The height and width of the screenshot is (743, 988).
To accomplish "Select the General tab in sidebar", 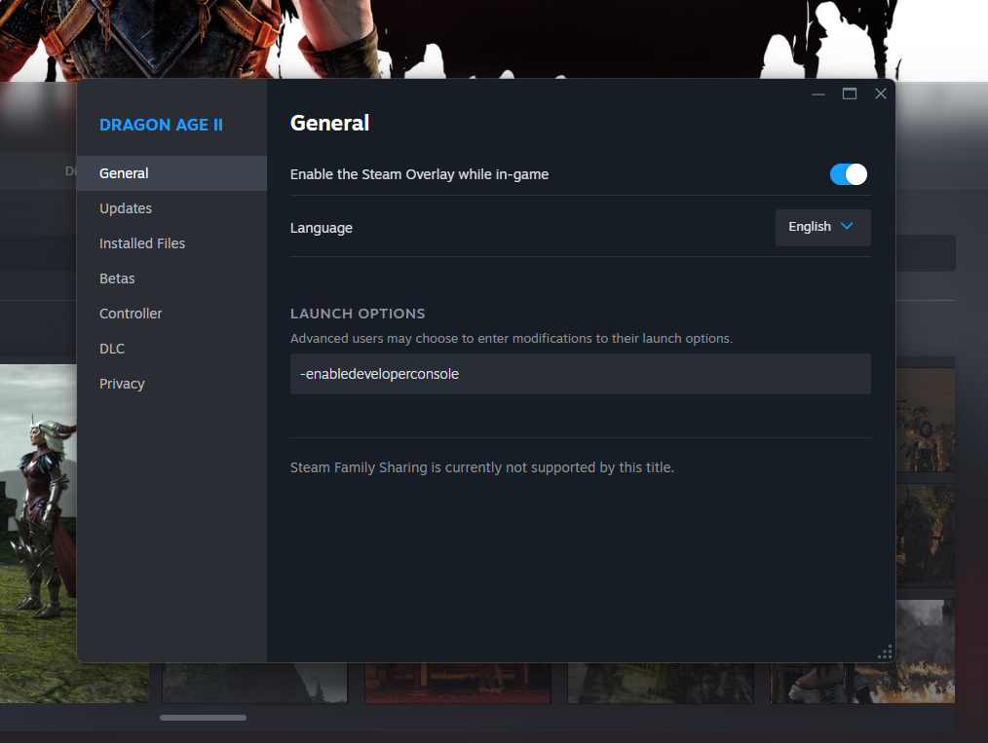I will click(x=172, y=173).
